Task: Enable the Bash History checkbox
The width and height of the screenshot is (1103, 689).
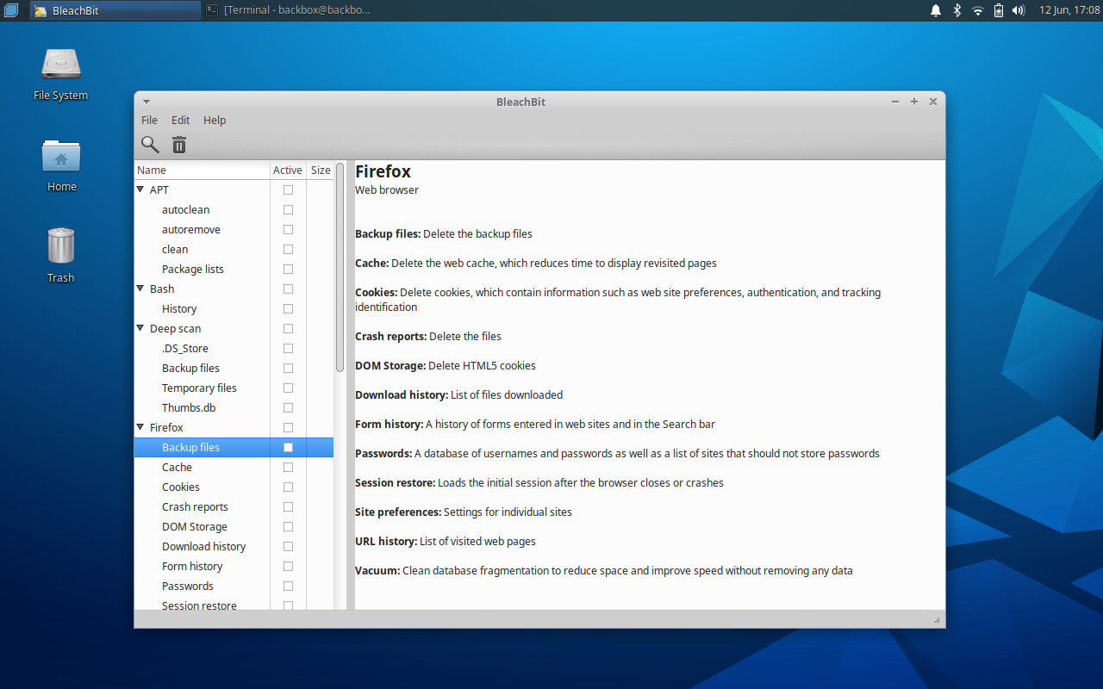Action: pos(288,308)
